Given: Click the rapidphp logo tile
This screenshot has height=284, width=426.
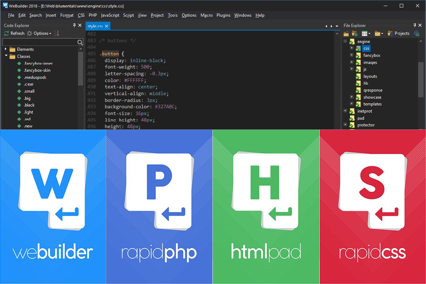Looking at the screenshot, I should [x=159, y=207].
